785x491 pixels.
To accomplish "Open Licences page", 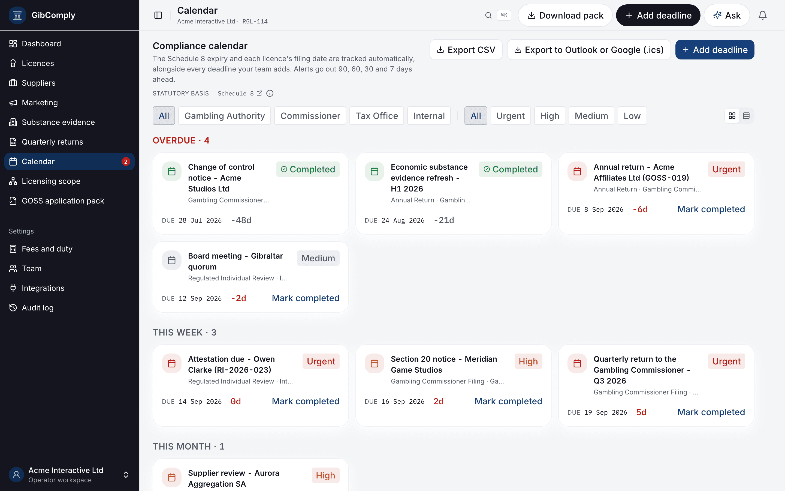I will pos(70,63).
